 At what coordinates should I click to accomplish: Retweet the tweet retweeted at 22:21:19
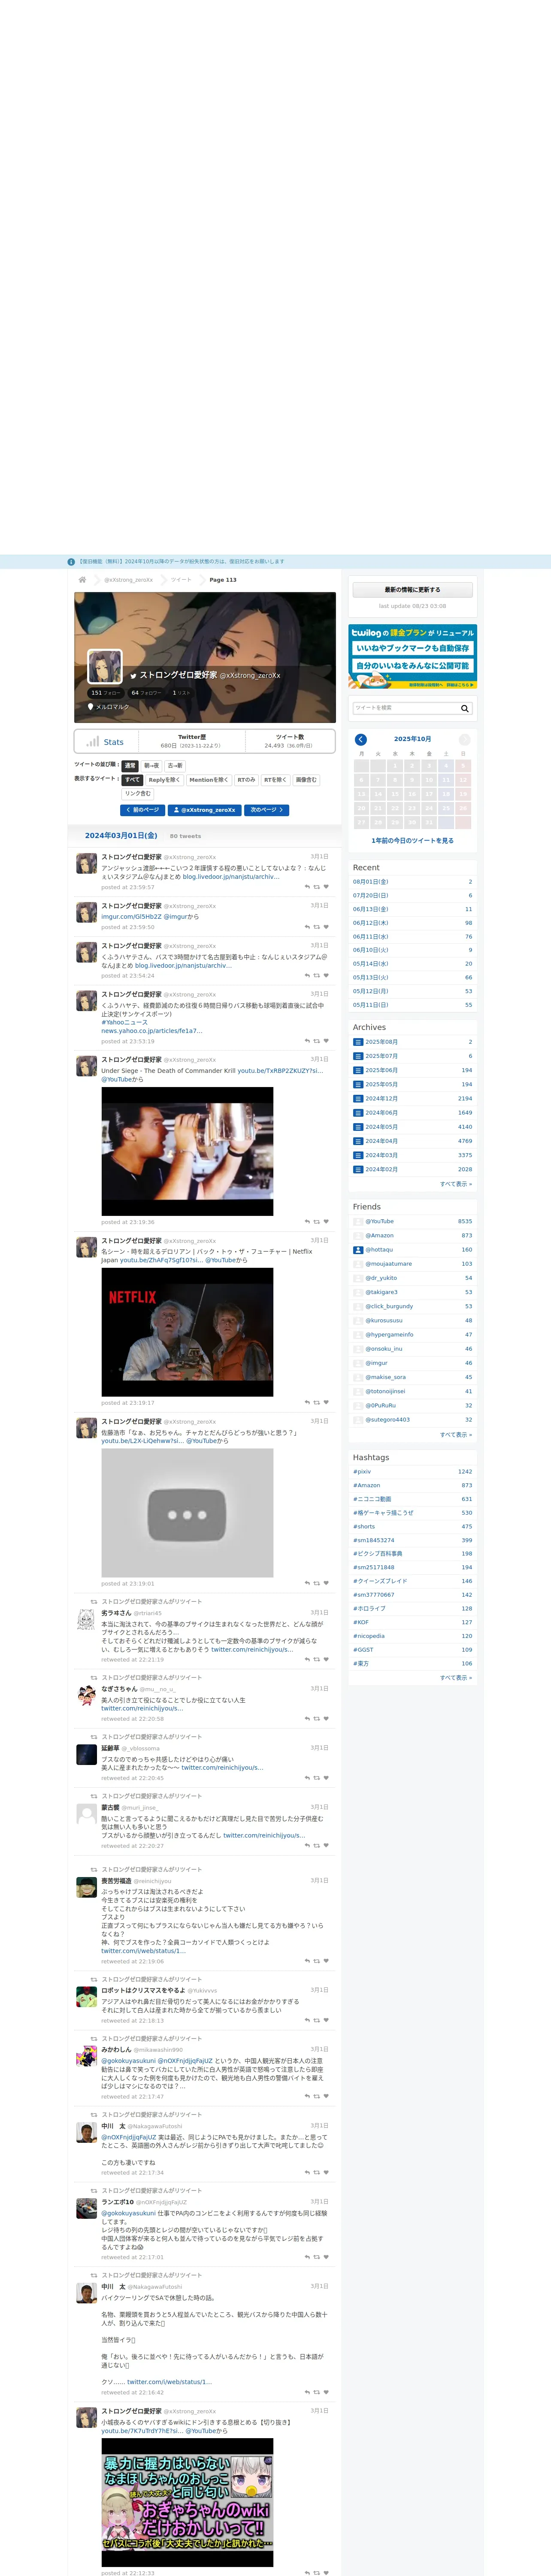pyautogui.click(x=317, y=1660)
